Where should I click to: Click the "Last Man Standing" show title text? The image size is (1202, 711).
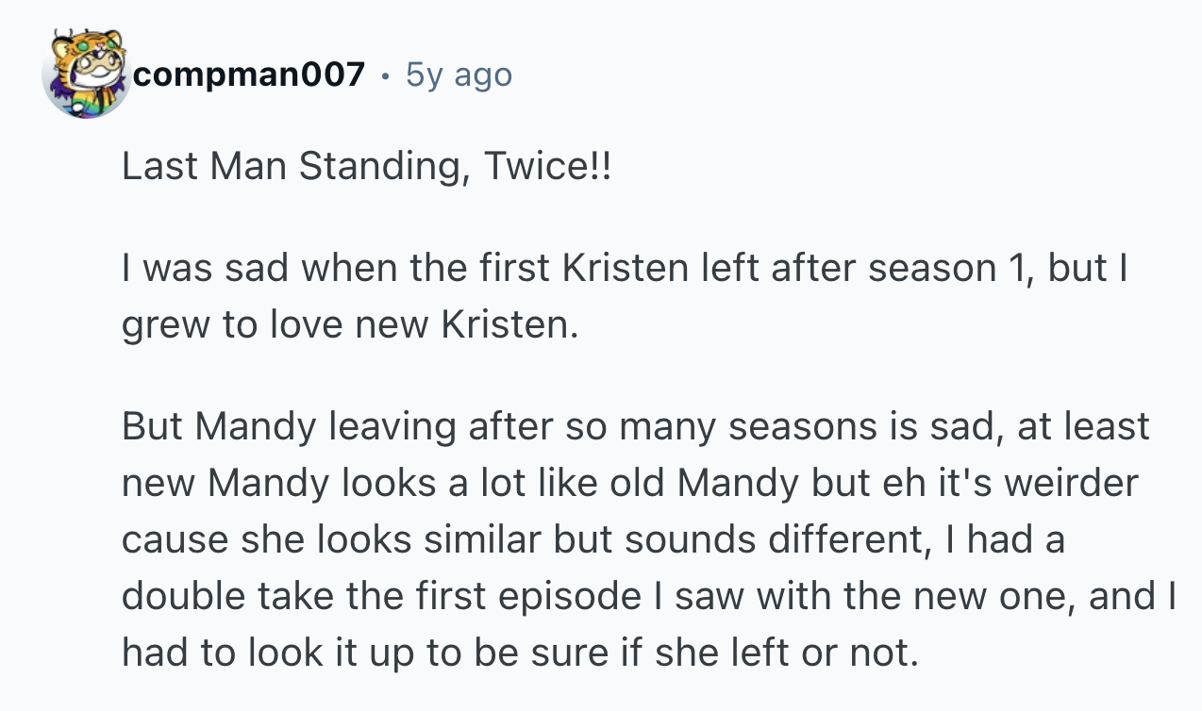point(294,167)
